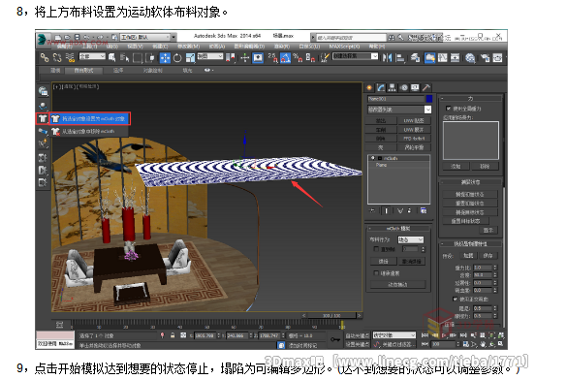This screenshot has height=380, width=567.
Task: Click the MassFX Start Simulation icon
Action: coord(43,170)
